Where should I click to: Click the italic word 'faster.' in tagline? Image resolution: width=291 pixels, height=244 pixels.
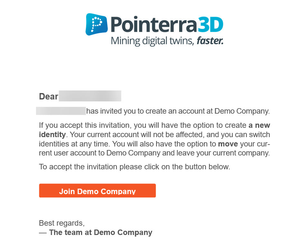point(210,41)
